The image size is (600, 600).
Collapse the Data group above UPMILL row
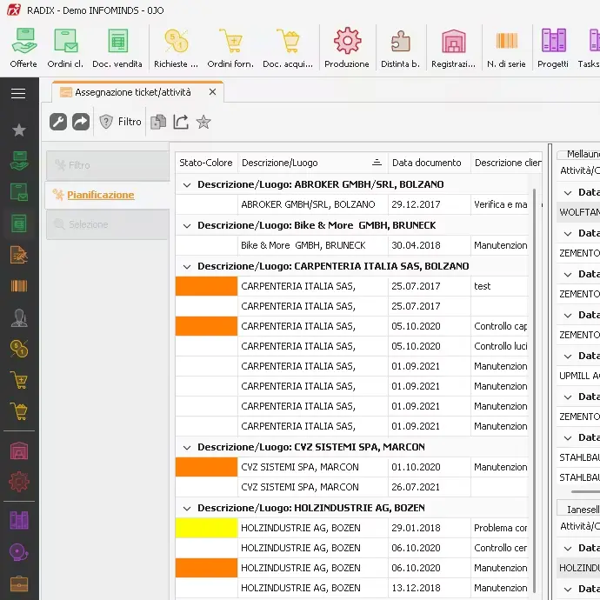568,357
